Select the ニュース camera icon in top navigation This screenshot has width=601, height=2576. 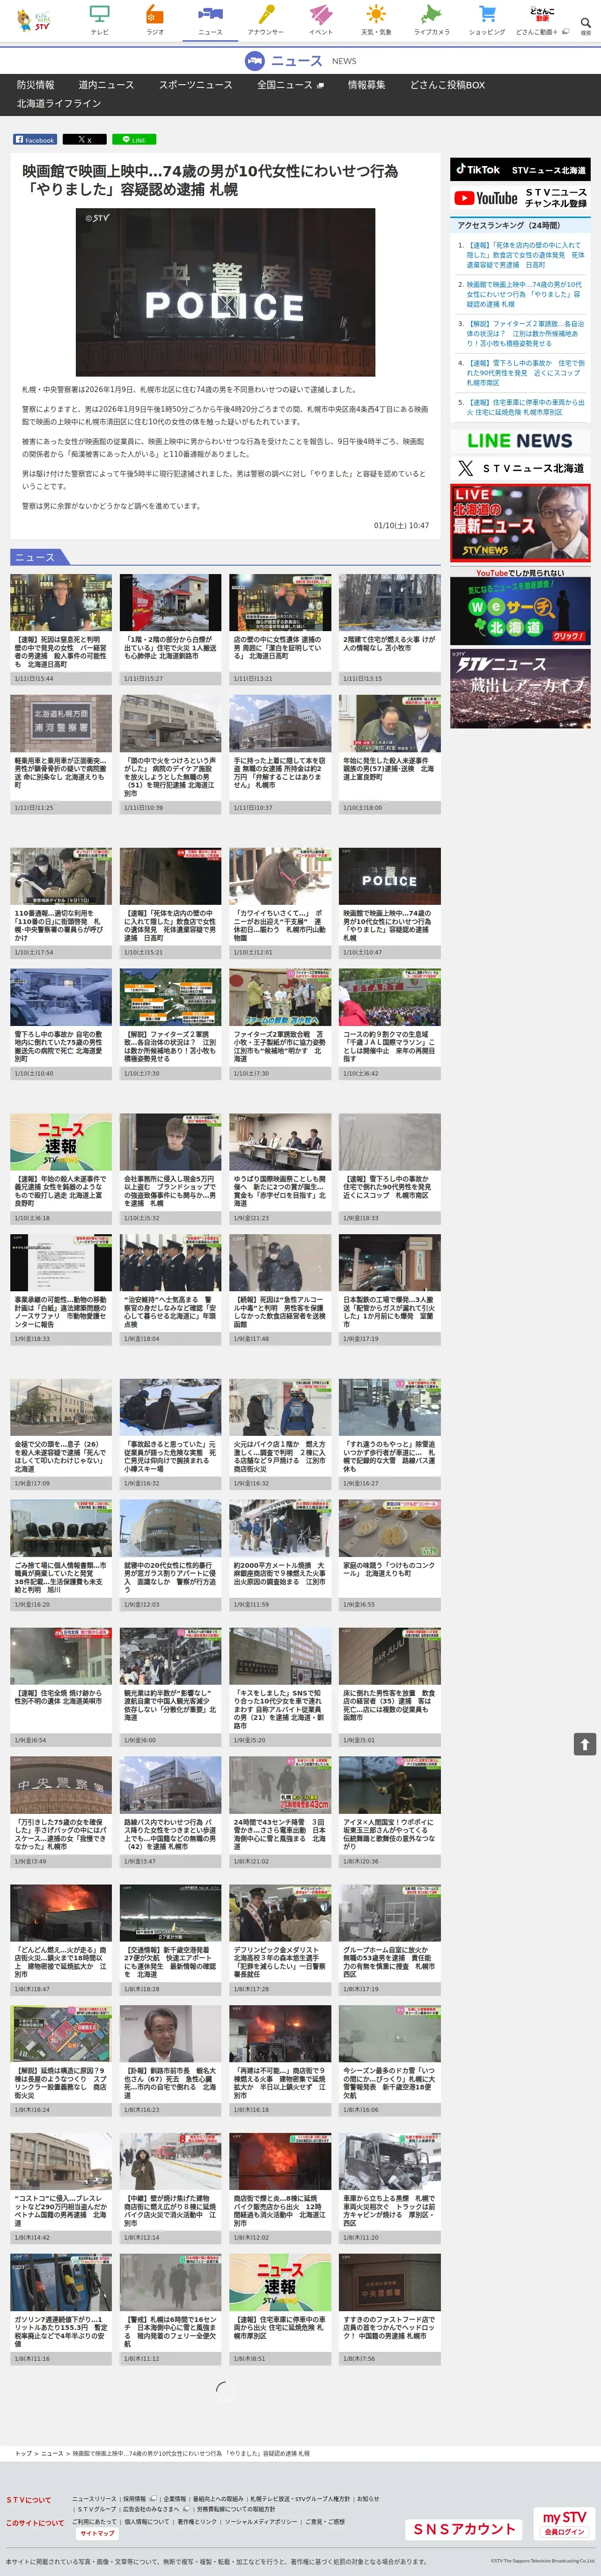(210, 19)
